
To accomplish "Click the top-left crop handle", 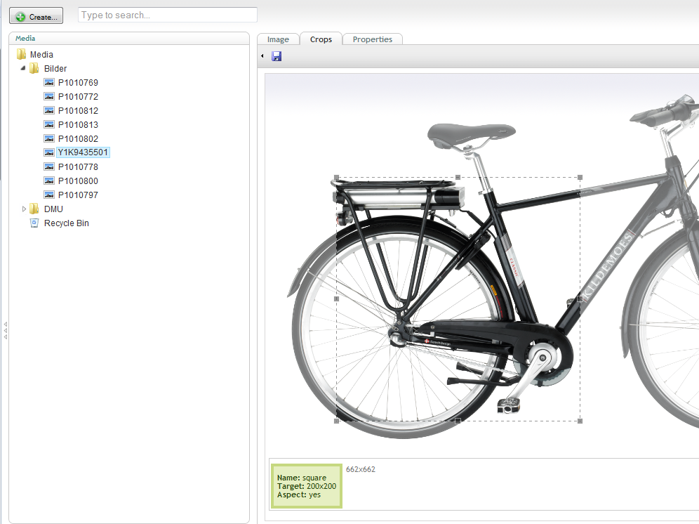I will pyautogui.click(x=337, y=177).
